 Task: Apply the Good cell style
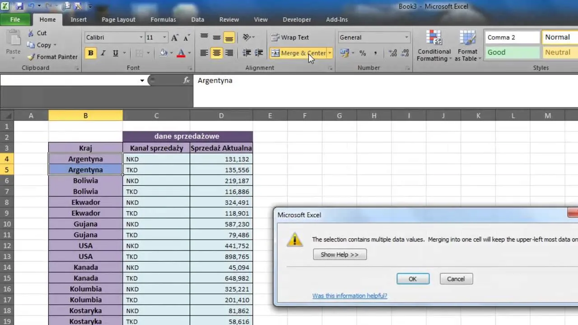tap(512, 52)
